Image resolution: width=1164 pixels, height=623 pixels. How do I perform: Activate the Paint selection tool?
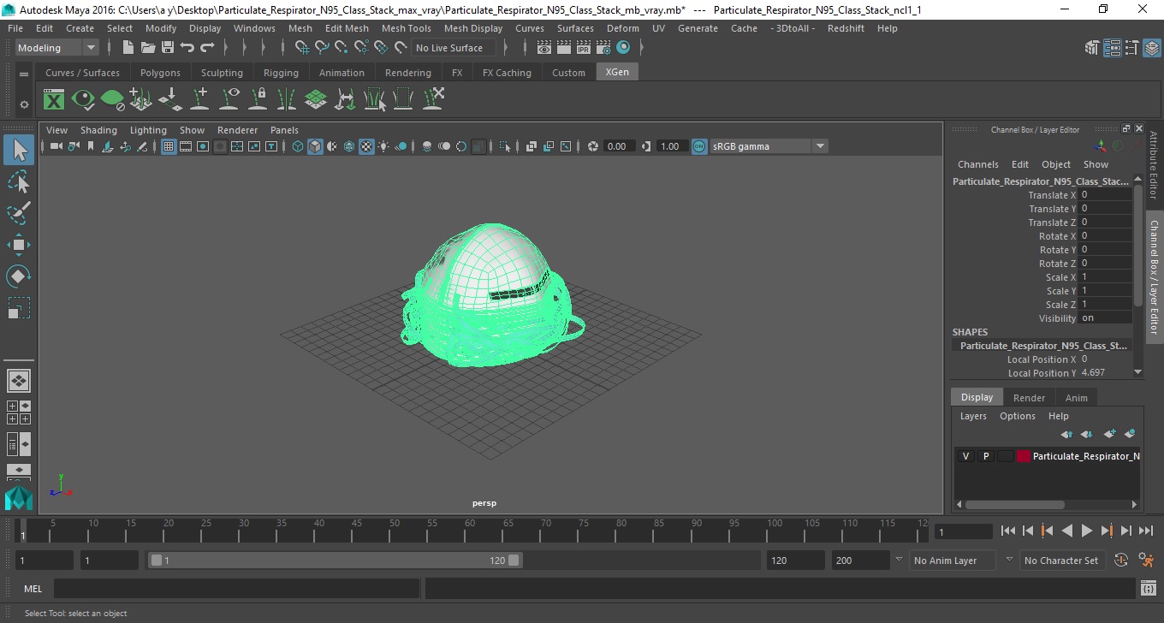coord(19,213)
